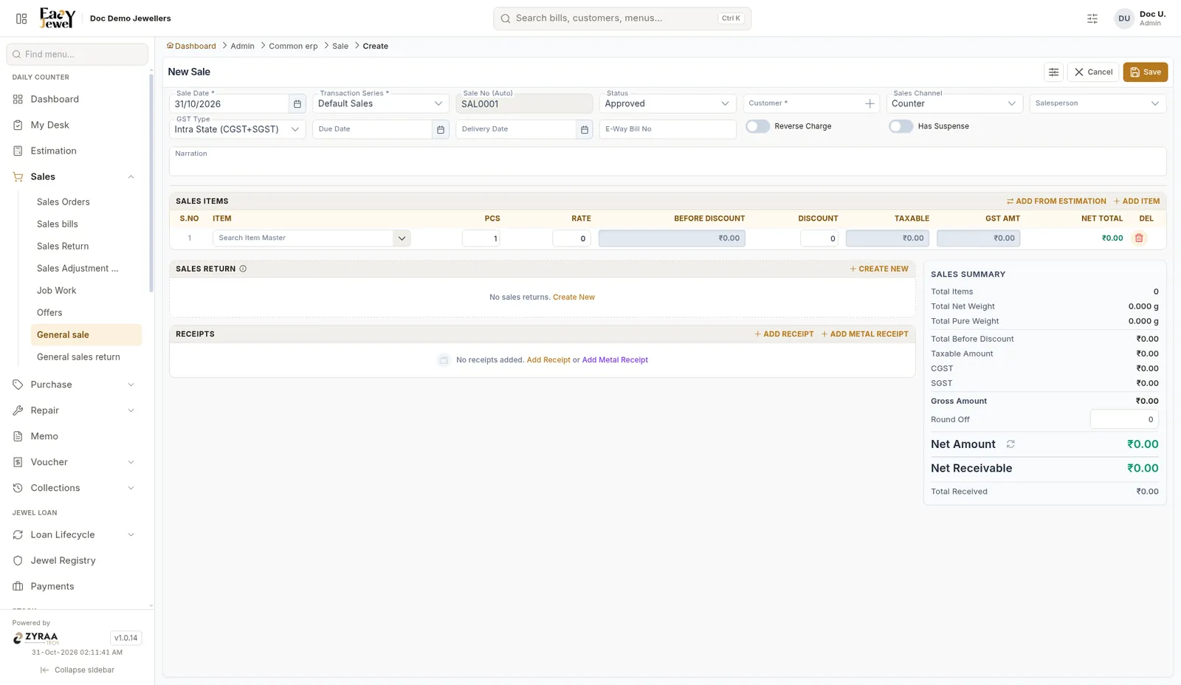
Task: Turn on Has Suspense switch
Action: (901, 126)
